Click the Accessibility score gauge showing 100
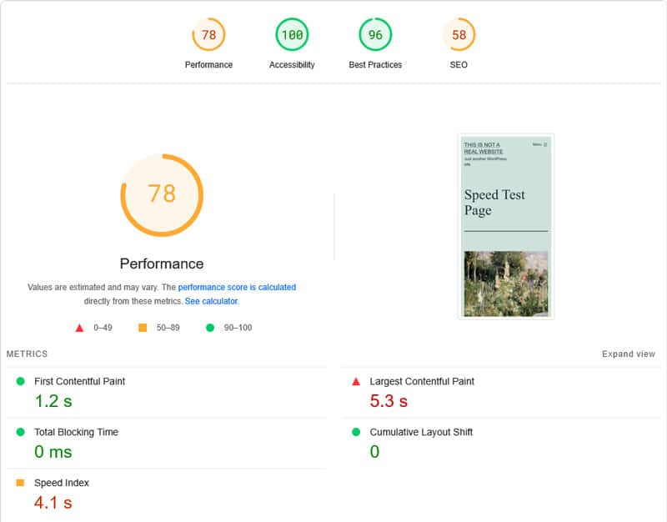Image resolution: width=667 pixels, height=522 pixels. point(292,34)
